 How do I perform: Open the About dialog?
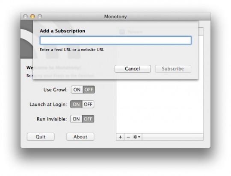80,137
